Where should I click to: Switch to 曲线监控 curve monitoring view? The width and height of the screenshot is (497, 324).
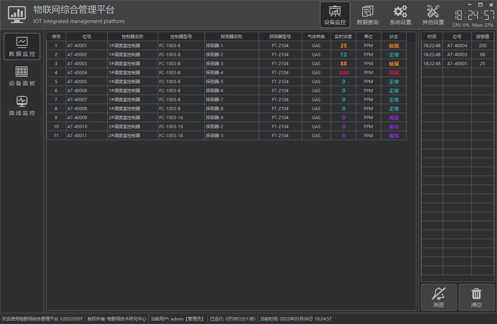coord(22,105)
